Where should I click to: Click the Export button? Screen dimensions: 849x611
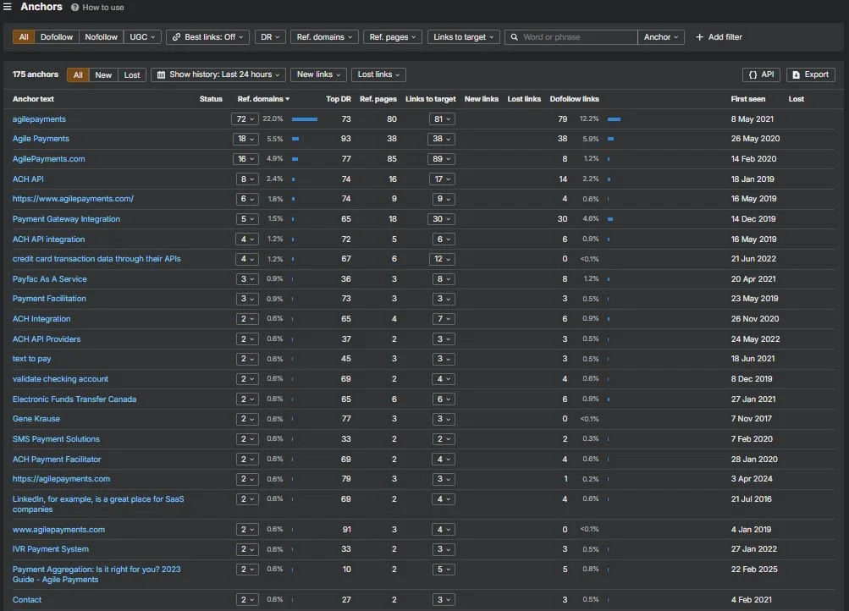[811, 74]
